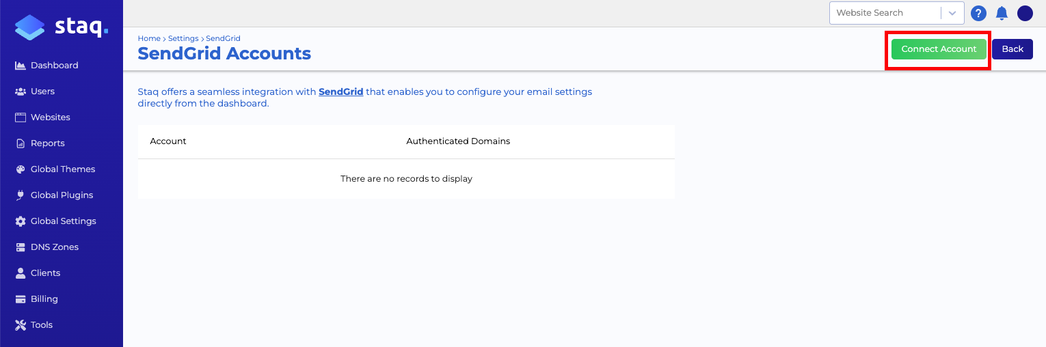Click the Global Plugins plug icon

point(21,195)
